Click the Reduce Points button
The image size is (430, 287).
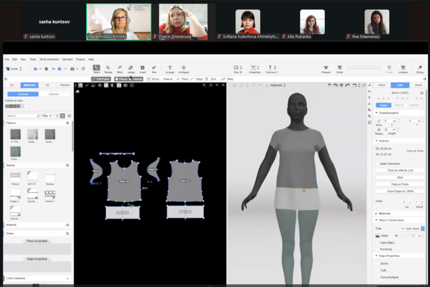(x=400, y=184)
